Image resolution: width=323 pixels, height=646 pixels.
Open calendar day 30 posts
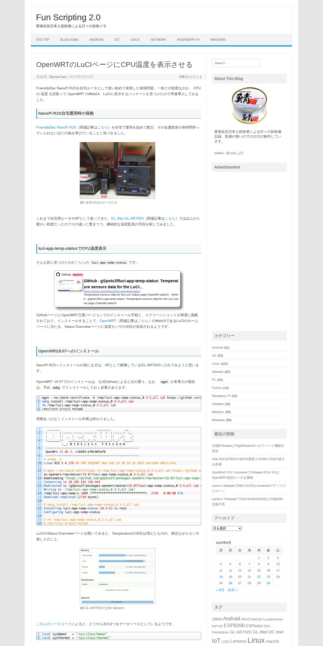(x=268, y=583)
